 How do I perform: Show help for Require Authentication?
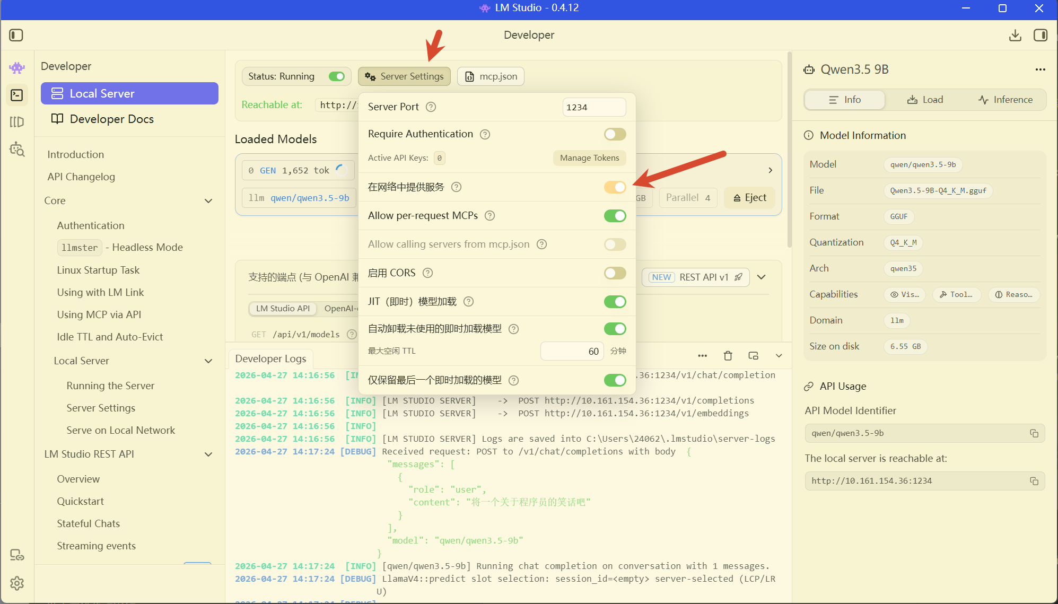pos(485,134)
